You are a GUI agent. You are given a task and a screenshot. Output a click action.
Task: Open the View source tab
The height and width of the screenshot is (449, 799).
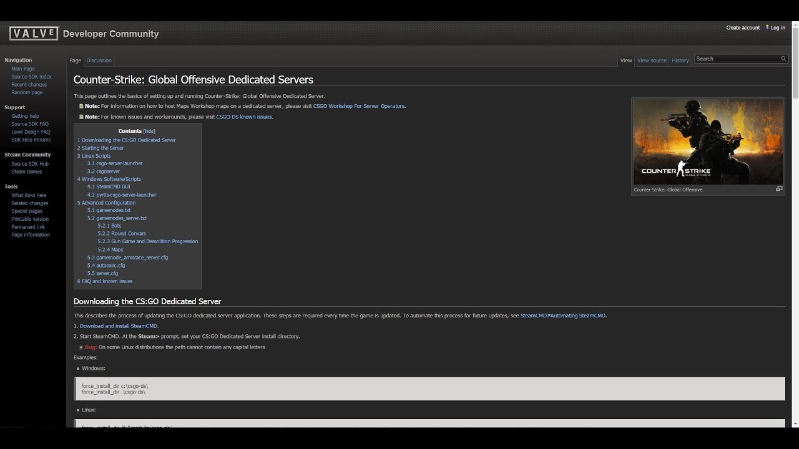(x=652, y=60)
